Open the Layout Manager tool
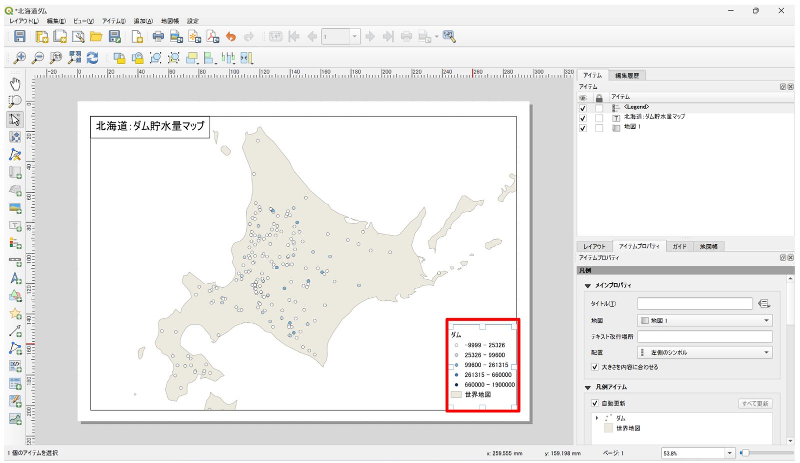This screenshot has width=800, height=463. [78, 36]
